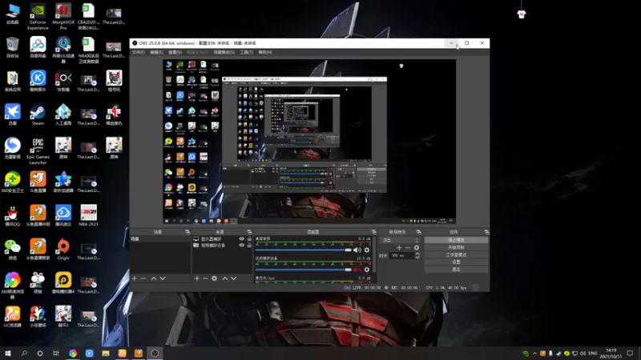Toggle visibility eye of video capture device source

click(242, 246)
